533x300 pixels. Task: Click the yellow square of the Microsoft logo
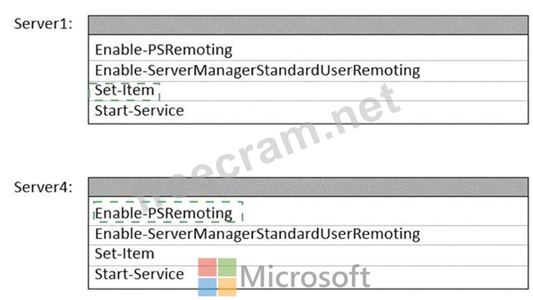pos(227,286)
